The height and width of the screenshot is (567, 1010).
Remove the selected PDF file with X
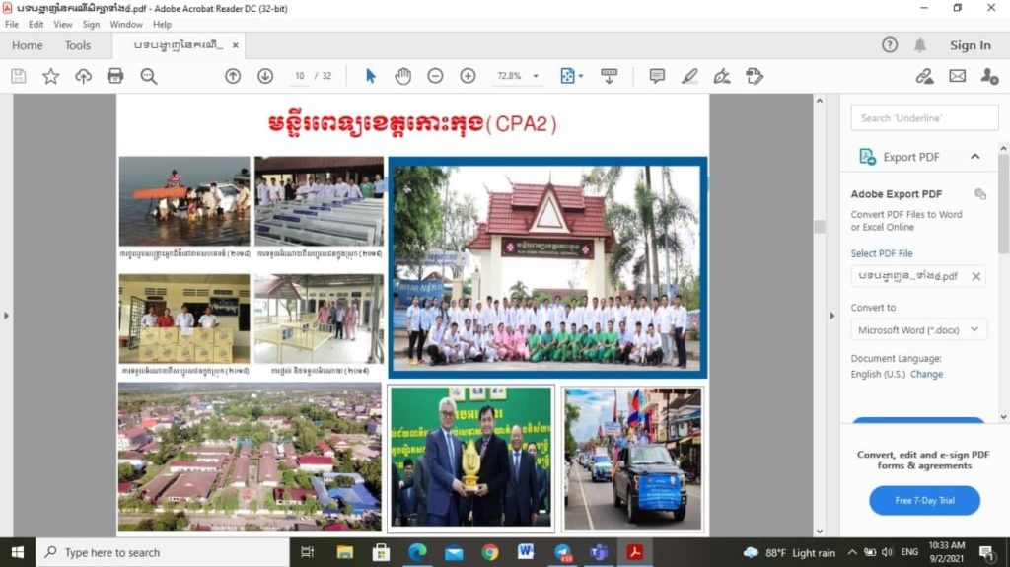(x=976, y=276)
